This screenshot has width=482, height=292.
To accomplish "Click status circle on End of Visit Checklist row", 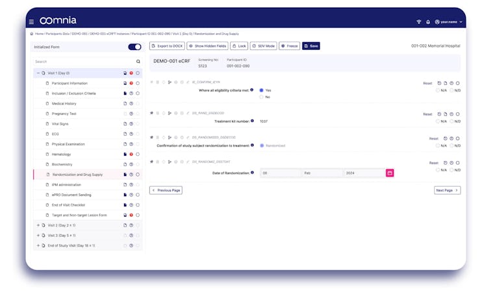I will [138, 205].
